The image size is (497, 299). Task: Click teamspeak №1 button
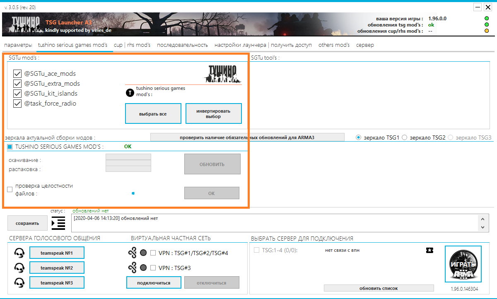(x=57, y=253)
